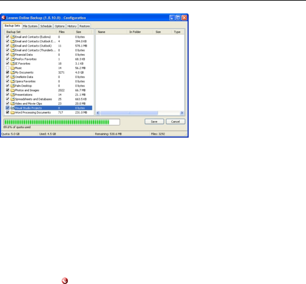The height and width of the screenshot is (284, 306).
Task: Open the File System tab
Action: (x=30, y=26)
